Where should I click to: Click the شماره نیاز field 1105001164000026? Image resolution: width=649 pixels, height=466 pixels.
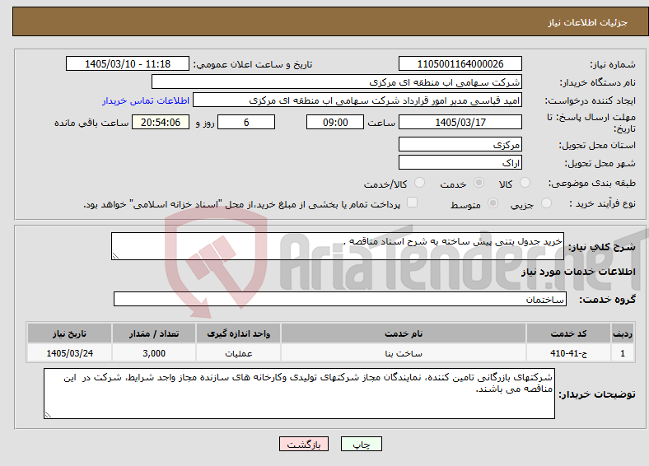(x=460, y=63)
